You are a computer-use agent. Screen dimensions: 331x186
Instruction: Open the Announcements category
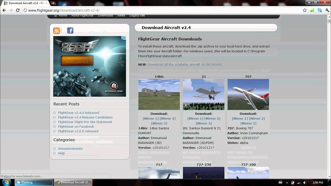tap(70, 149)
